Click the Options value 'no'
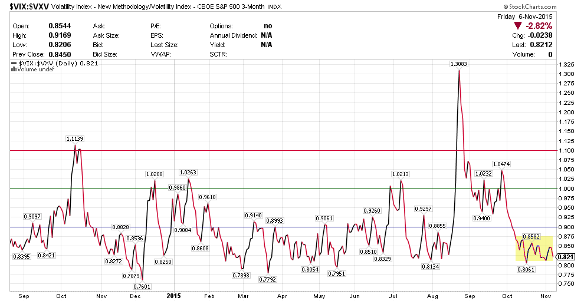Screen dimensions: 584x301 click(x=268, y=26)
